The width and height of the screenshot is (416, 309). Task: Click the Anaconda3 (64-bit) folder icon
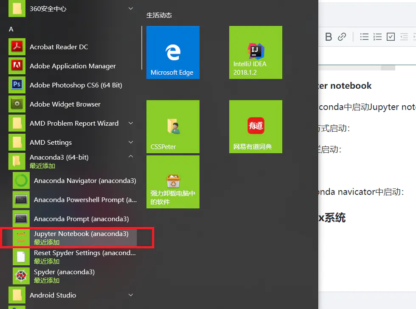pos(17,161)
